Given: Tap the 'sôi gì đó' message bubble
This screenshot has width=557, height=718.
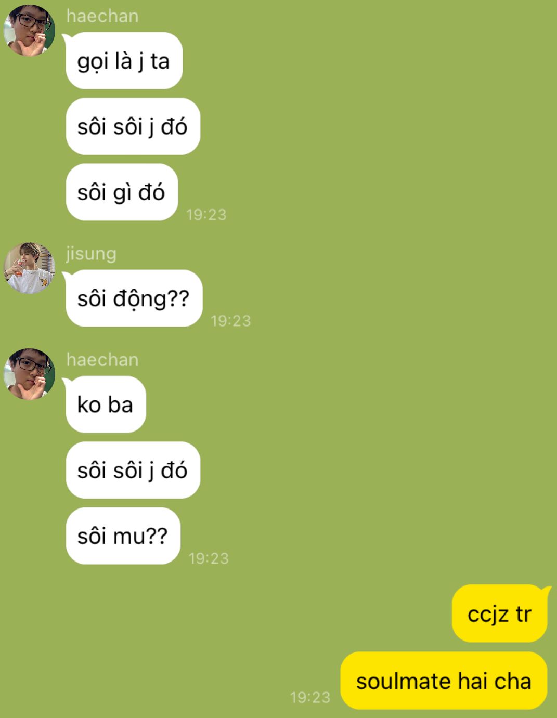Looking at the screenshot, I should click(122, 192).
